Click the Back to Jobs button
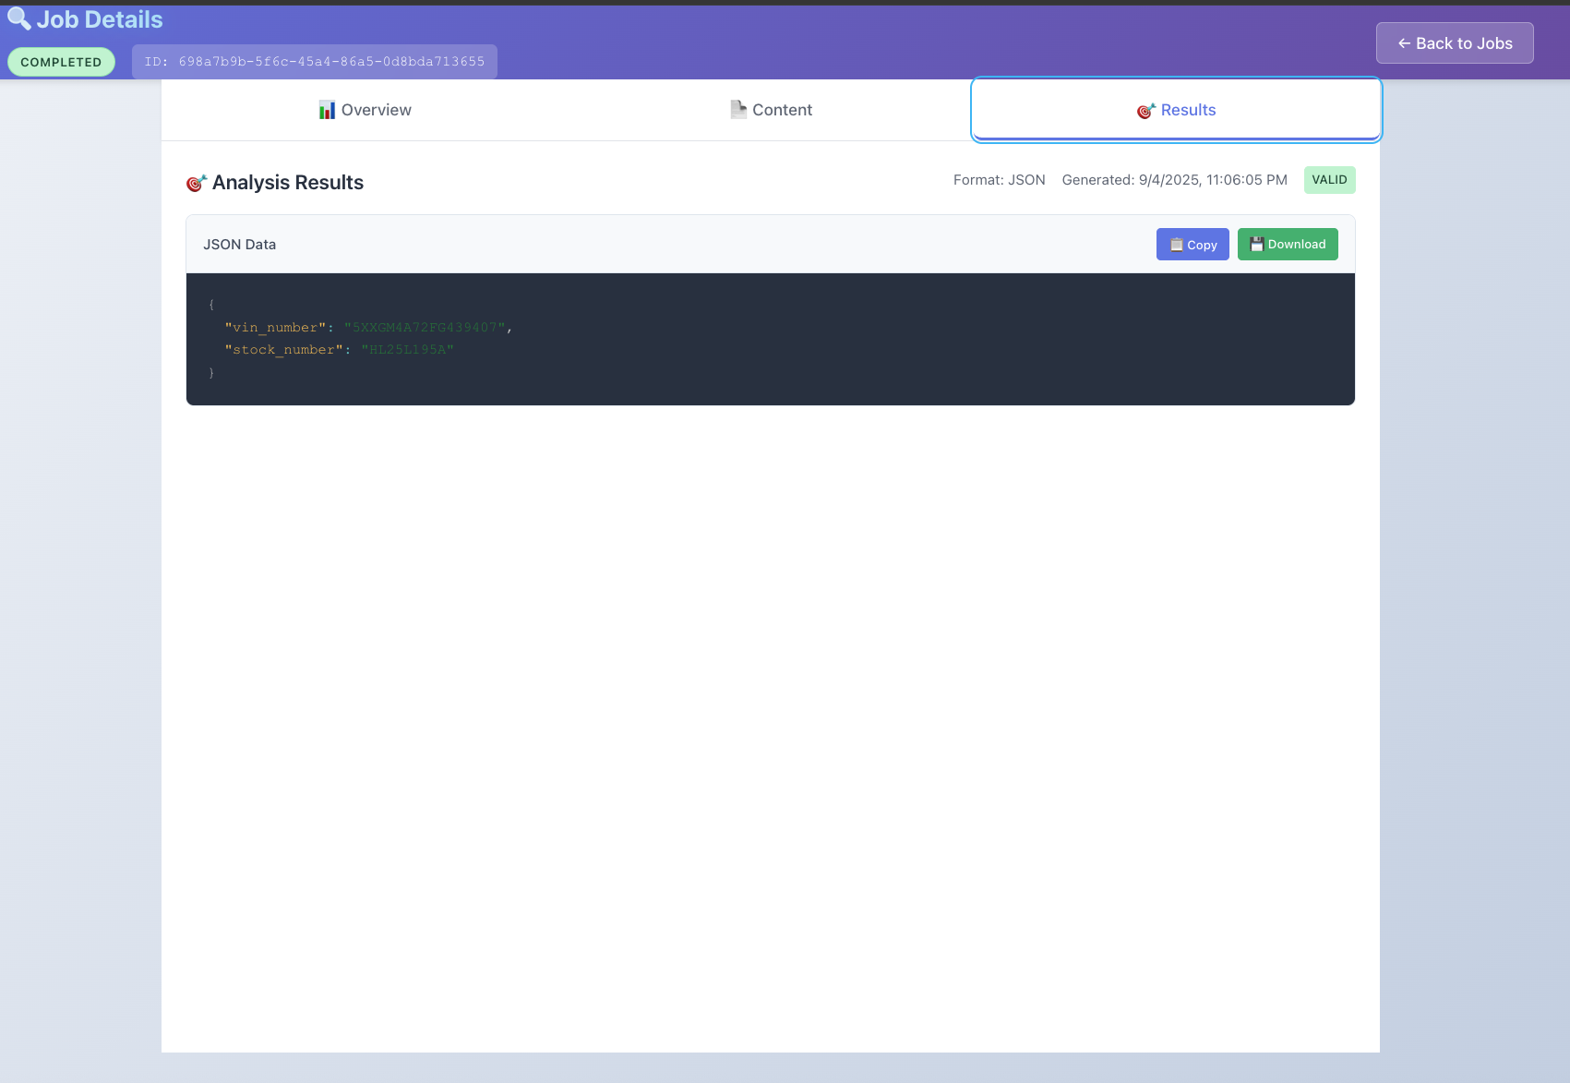The image size is (1570, 1083). [1455, 42]
